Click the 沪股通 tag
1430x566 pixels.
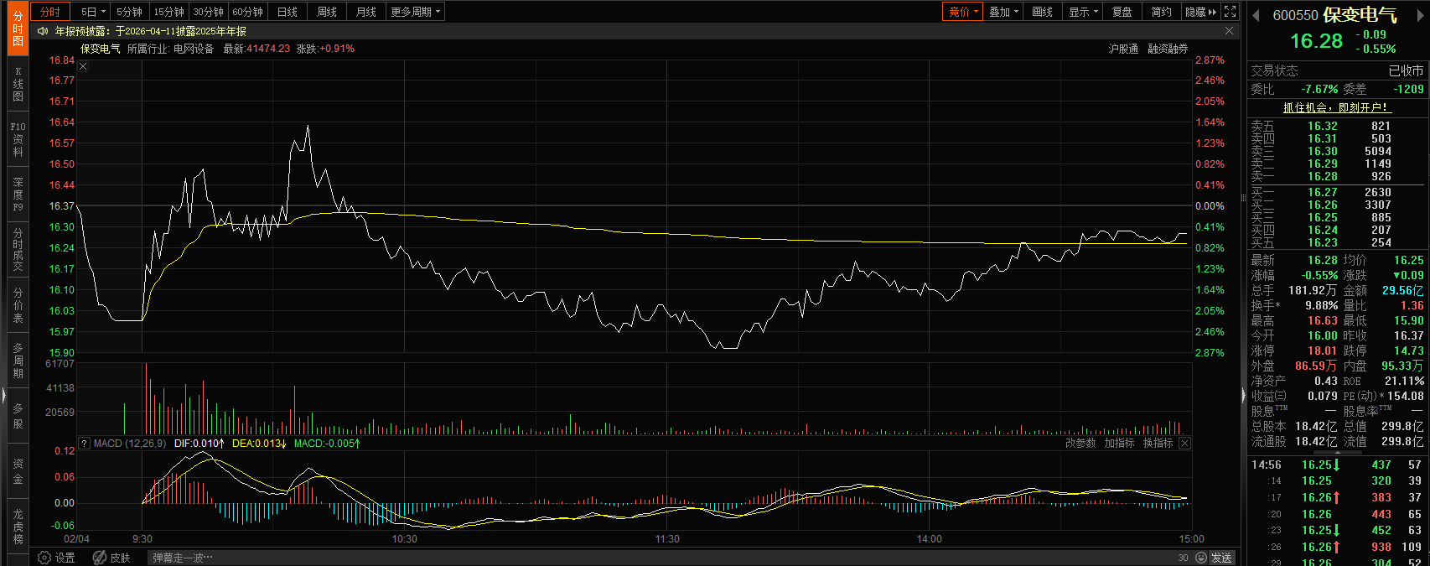pos(1123,49)
